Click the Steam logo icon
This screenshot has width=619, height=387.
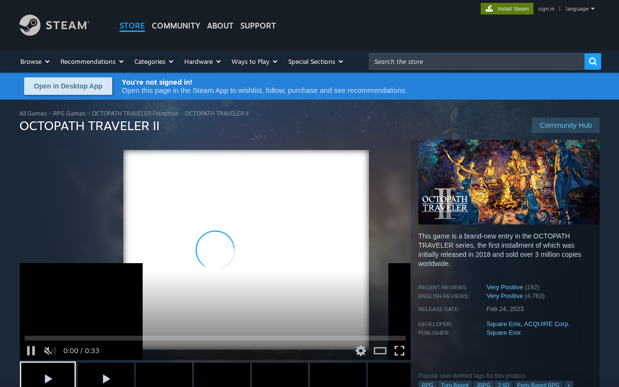click(x=54, y=25)
